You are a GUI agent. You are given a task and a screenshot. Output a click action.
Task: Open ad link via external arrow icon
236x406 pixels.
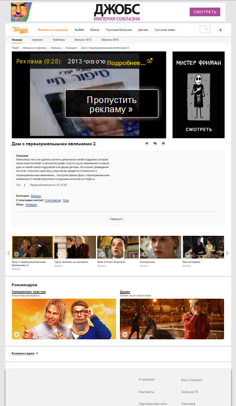coord(150,61)
